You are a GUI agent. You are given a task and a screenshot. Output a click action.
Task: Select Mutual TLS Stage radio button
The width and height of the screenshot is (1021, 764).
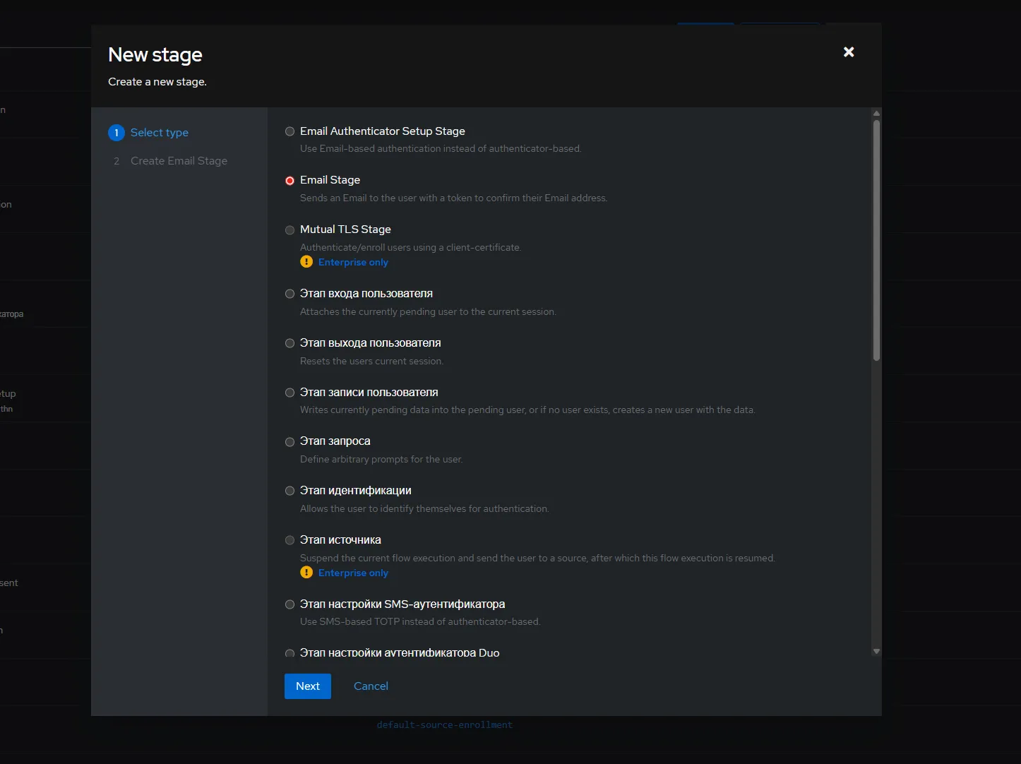tap(289, 230)
